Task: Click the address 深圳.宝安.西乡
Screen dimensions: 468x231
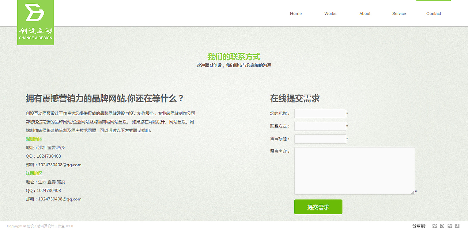Action: (x=52, y=148)
